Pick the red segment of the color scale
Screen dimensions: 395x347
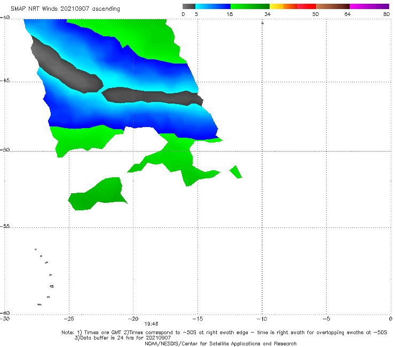tap(306, 6)
